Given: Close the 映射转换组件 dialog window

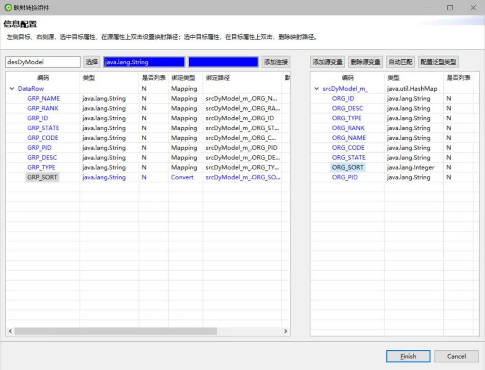Looking at the screenshot, I should pos(473,8).
